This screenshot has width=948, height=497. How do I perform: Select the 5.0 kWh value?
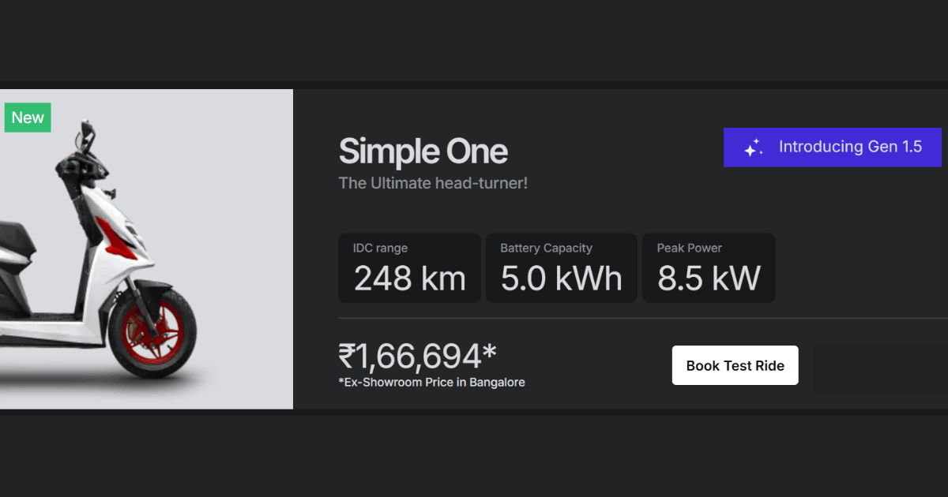[561, 278]
